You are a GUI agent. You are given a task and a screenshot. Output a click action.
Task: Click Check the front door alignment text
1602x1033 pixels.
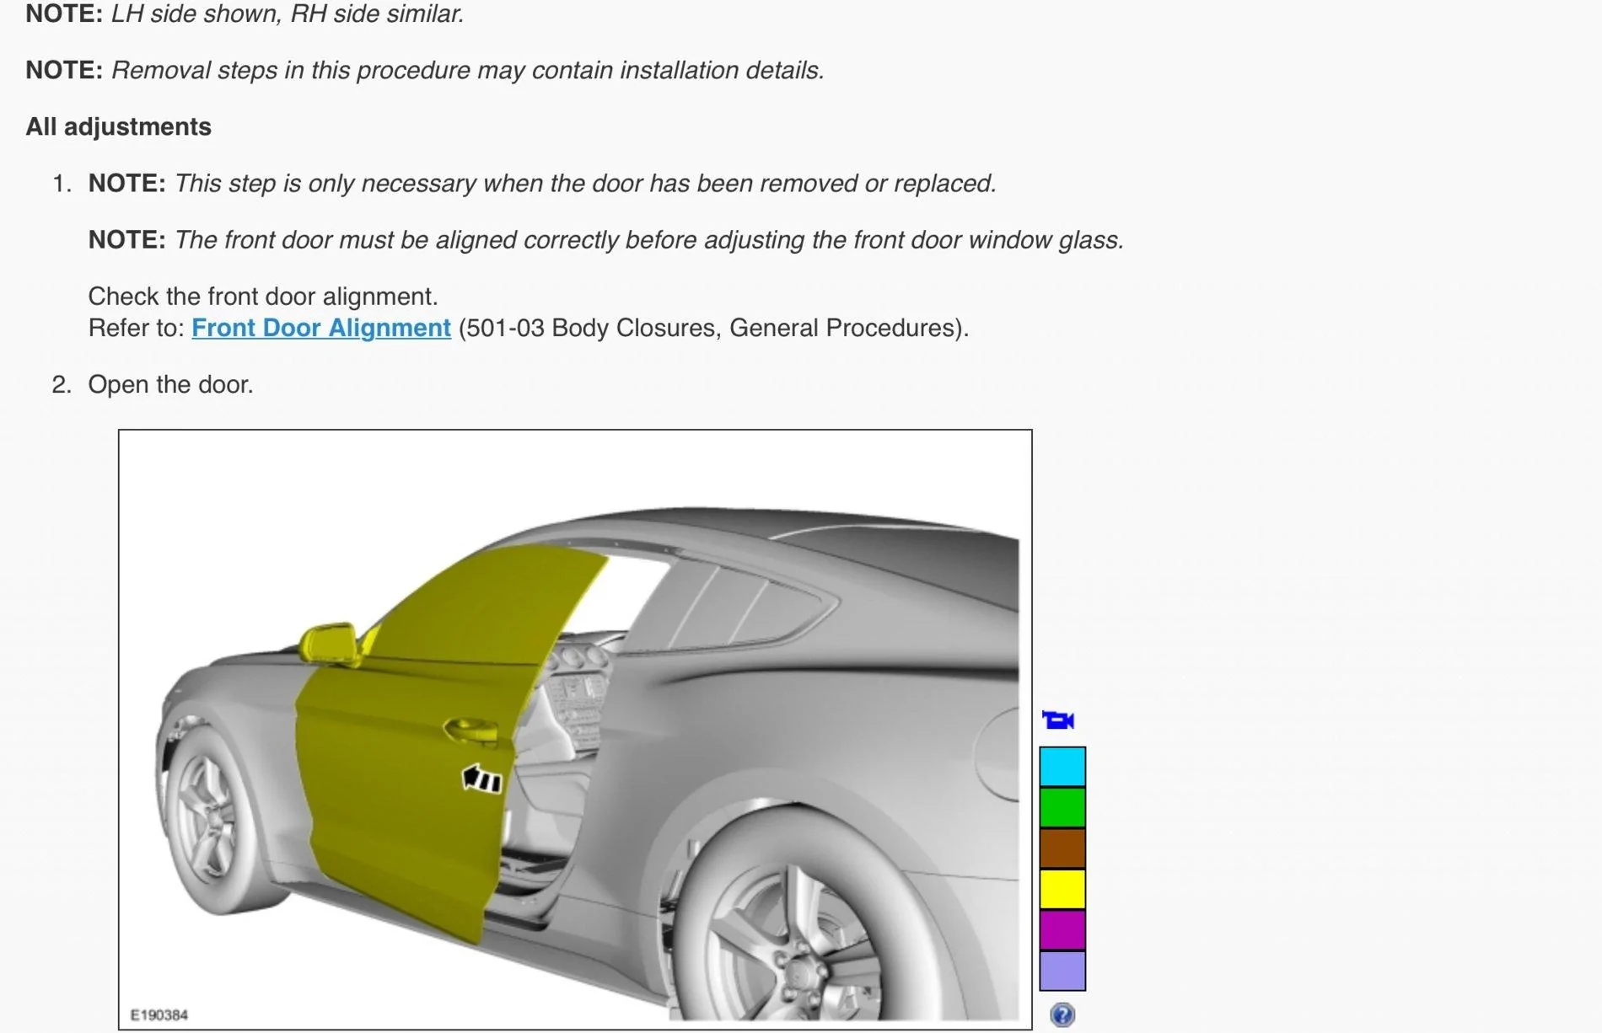tap(263, 297)
